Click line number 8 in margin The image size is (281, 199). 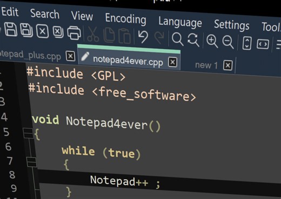tap(12, 175)
